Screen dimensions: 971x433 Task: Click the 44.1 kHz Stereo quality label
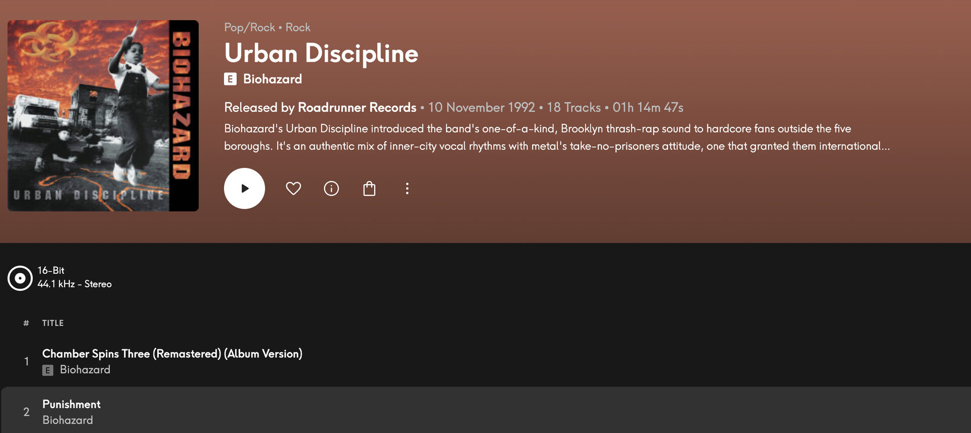pyautogui.click(x=74, y=284)
